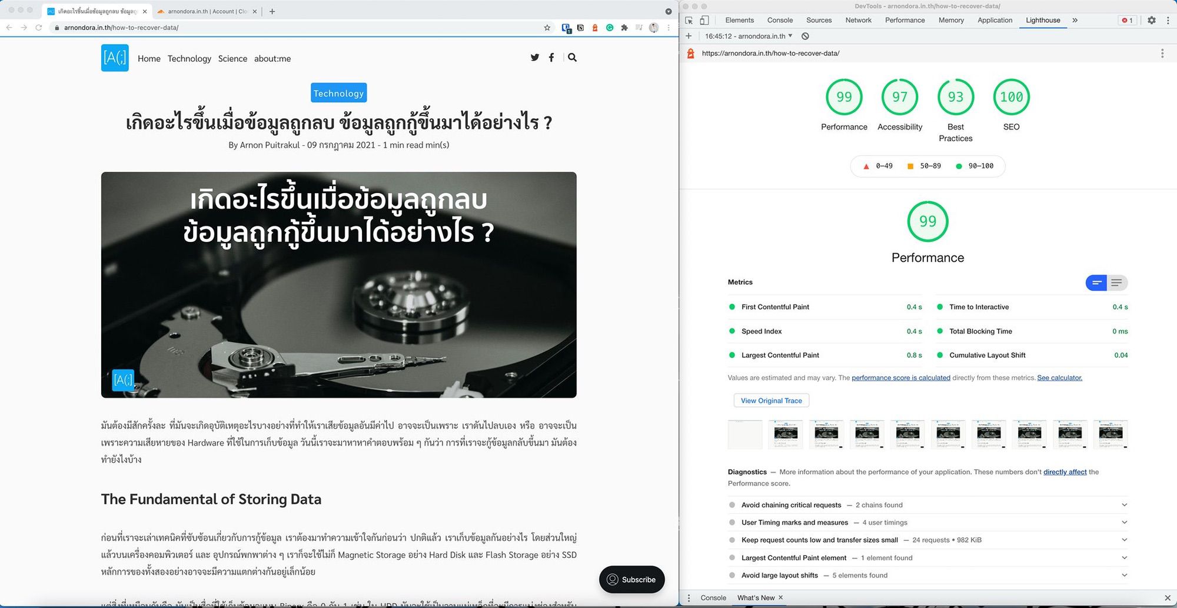The width and height of the screenshot is (1177, 608).
Task: Open DevTools settings gear
Action: (x=1152, y=20)
